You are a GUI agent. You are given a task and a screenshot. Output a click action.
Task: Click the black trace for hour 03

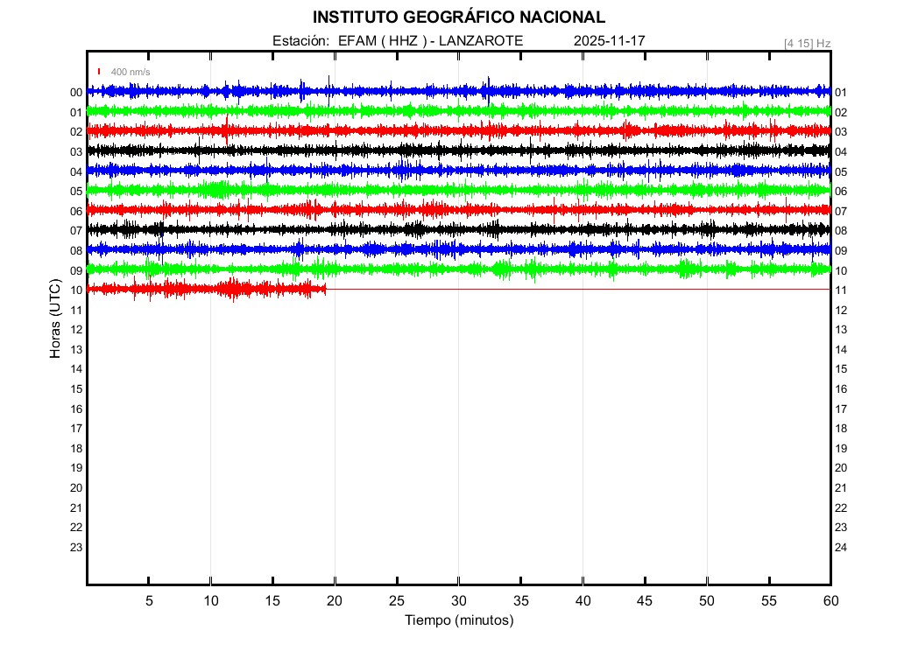[438, 150]
